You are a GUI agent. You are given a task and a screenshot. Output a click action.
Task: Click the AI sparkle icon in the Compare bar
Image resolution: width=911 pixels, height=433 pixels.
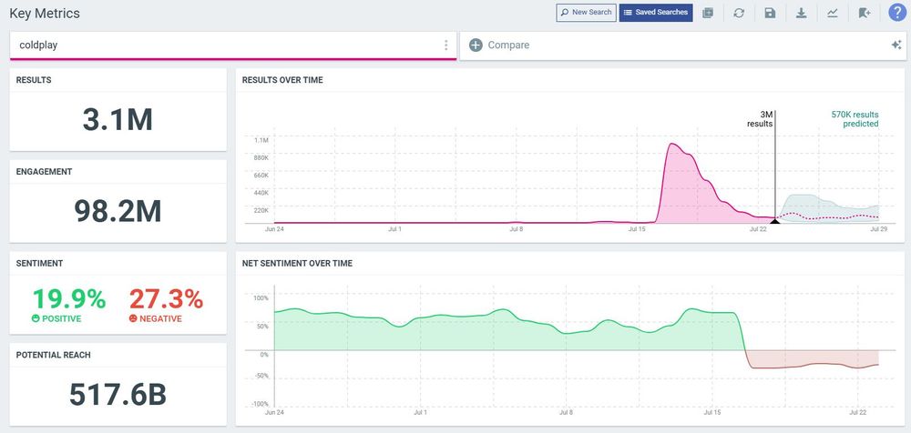pyautogui.click(x=896, y=45)
